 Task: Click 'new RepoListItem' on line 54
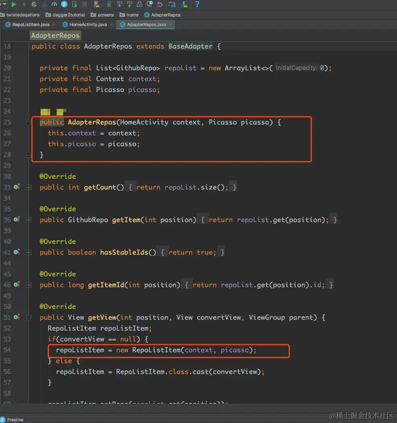(x=148, y=350)
